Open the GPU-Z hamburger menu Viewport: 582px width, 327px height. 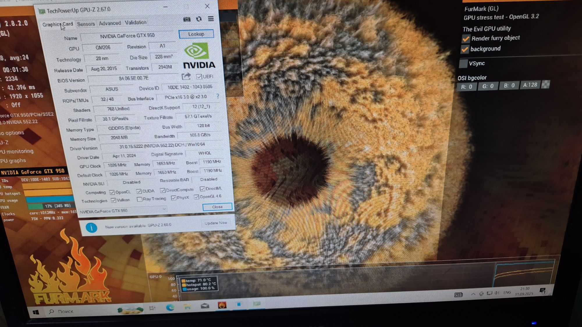click(x=211, y=19)
